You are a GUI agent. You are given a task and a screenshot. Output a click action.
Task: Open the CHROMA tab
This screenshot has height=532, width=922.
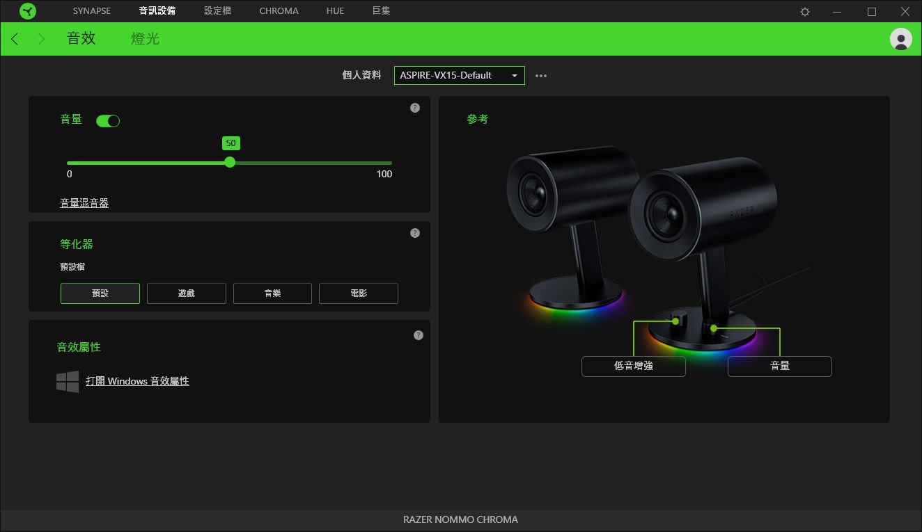click(x=279, y=11)
